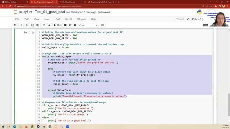Click the 'except ValueError:' line
This screenshot has height=129, width=230.
click(x=60, y=90)
